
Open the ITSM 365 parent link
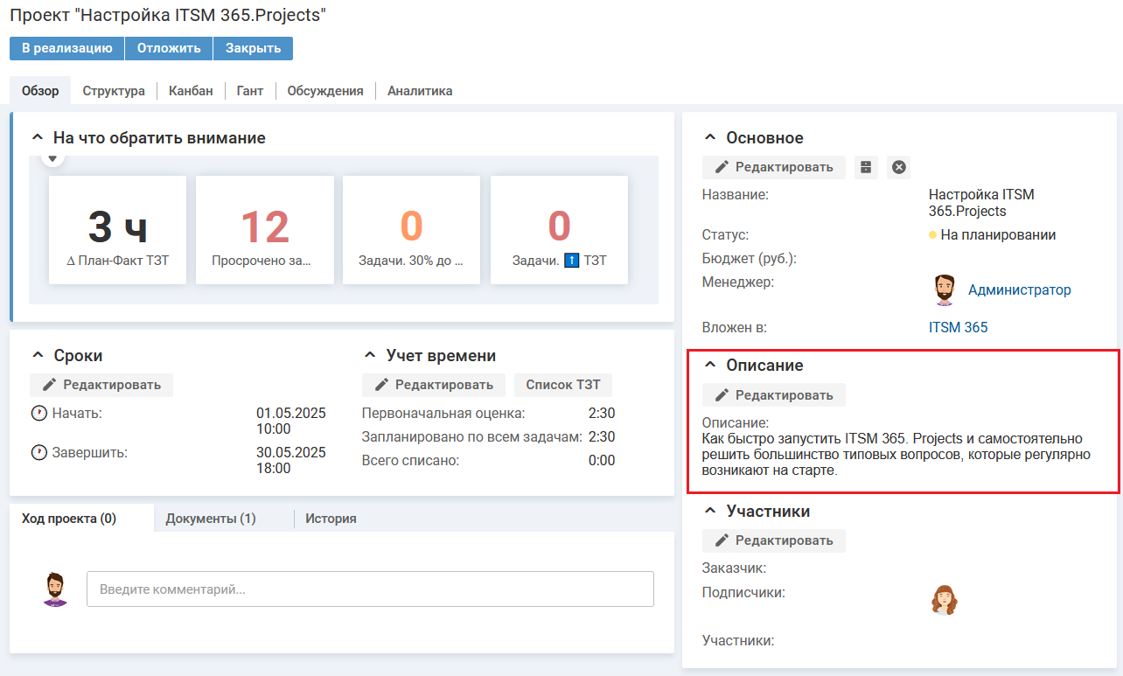958,327
